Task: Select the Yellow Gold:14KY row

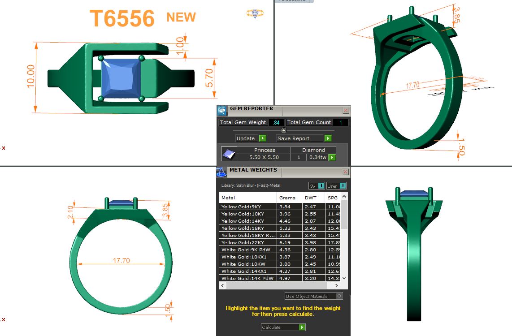Action: click(279, 221)
